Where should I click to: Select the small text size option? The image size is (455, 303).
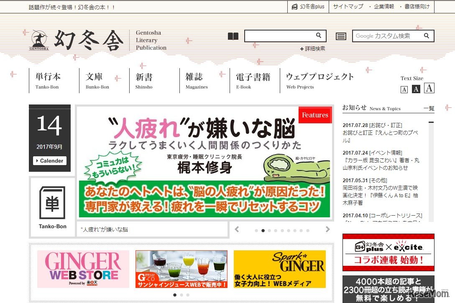[404, 89]
